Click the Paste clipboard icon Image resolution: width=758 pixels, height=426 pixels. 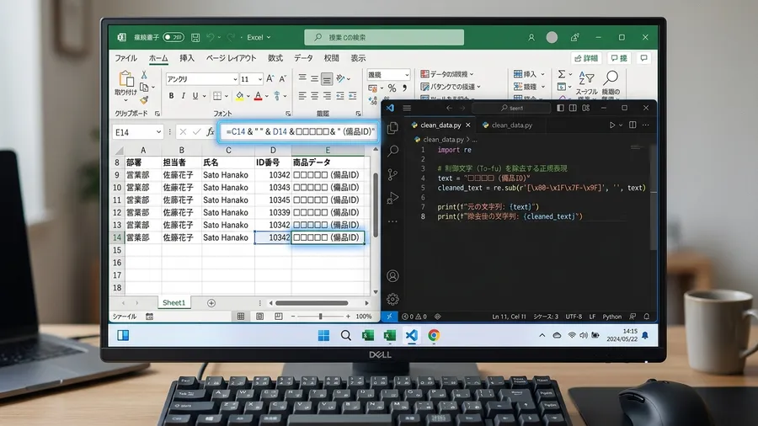125,78
